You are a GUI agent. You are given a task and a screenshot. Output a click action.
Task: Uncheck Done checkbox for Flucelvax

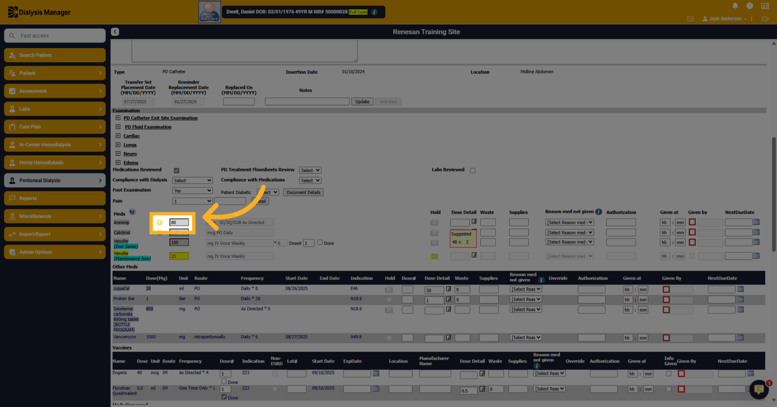[x=224, y=397]
